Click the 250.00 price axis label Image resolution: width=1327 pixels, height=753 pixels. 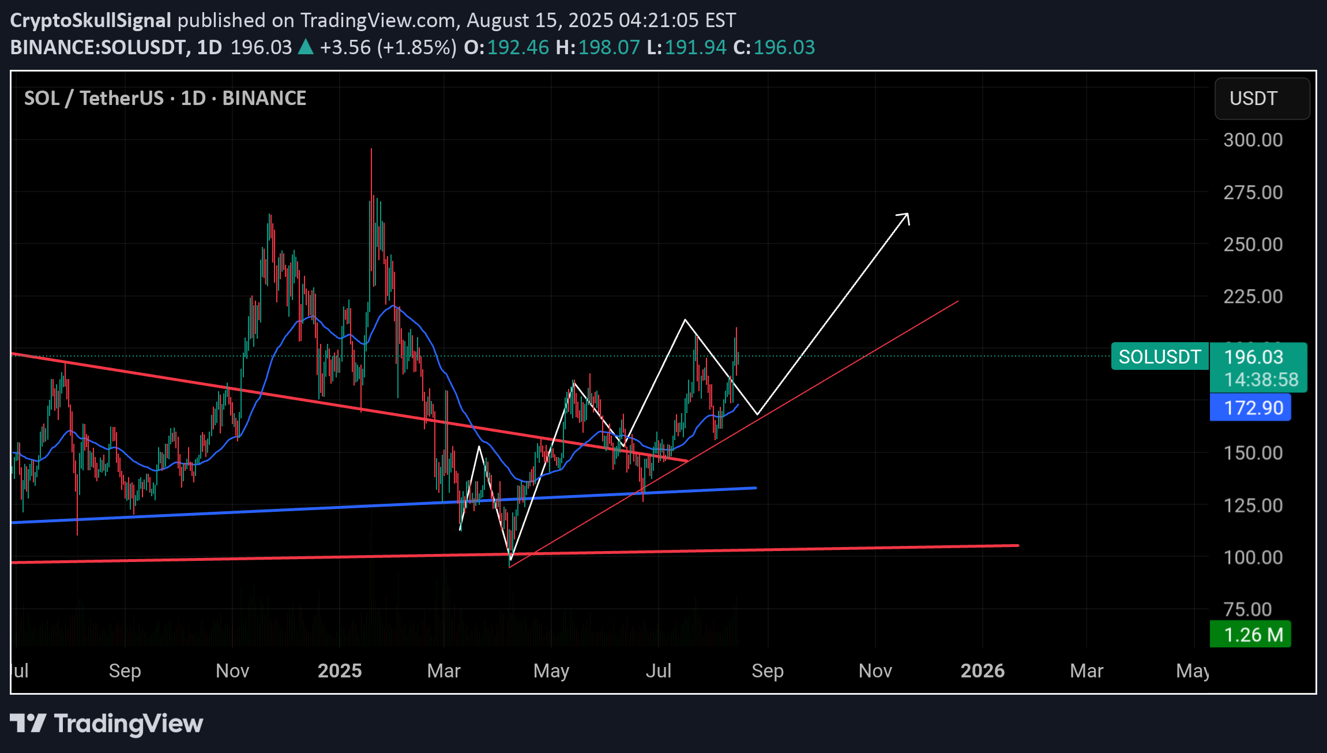pos(1253,244)
